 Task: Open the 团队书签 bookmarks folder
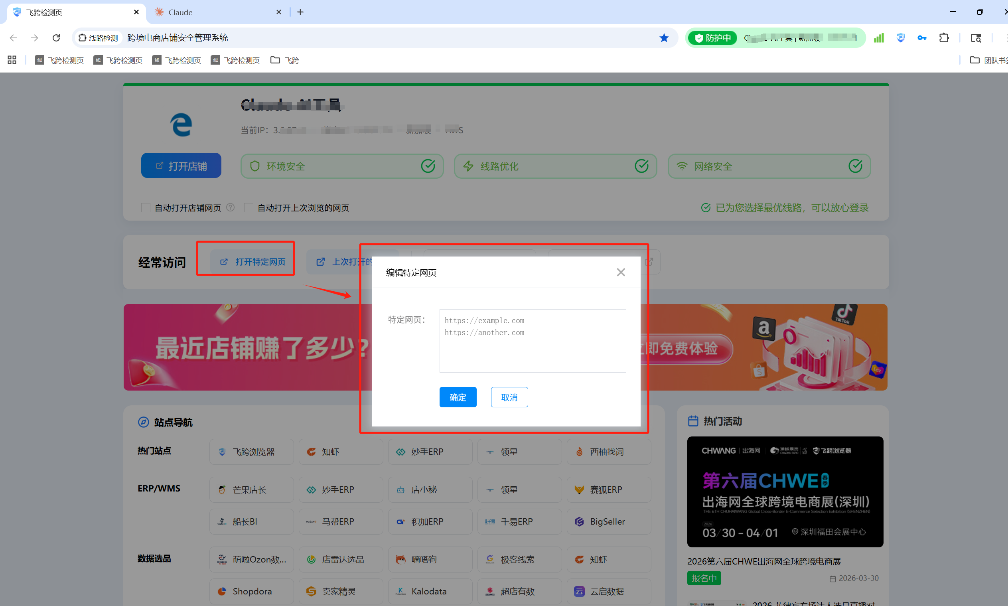coord(989,60)
